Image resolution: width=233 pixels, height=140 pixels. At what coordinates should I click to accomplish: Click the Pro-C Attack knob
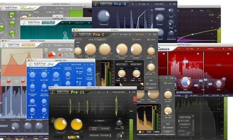pos(122,49)
